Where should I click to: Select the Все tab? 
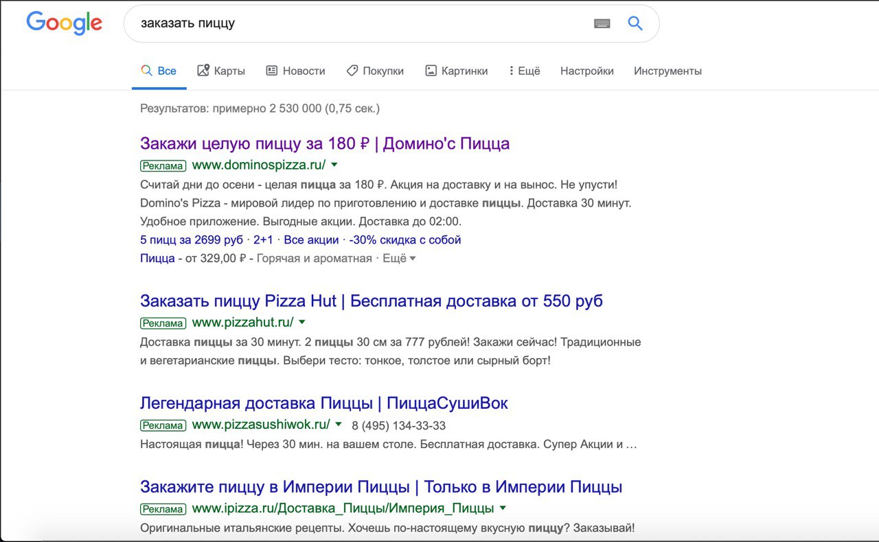[x=159, y=71]
